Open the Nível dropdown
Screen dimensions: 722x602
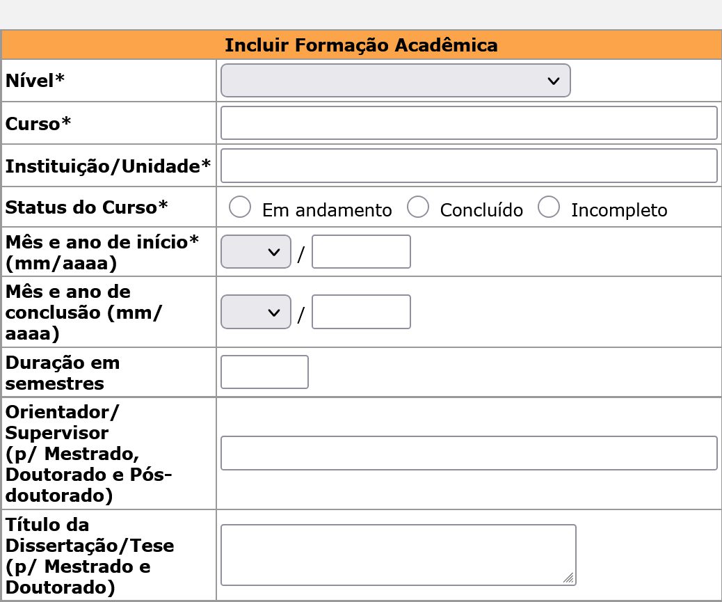click(395, 81)
